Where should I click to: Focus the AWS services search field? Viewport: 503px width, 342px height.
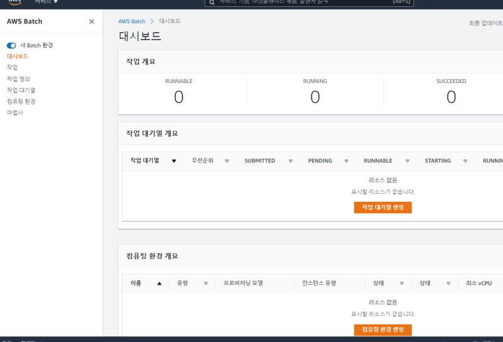(x=309, y=3)
